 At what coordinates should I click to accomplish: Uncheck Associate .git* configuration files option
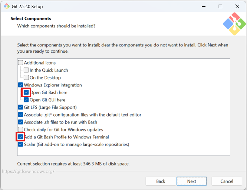coord(20,115)
